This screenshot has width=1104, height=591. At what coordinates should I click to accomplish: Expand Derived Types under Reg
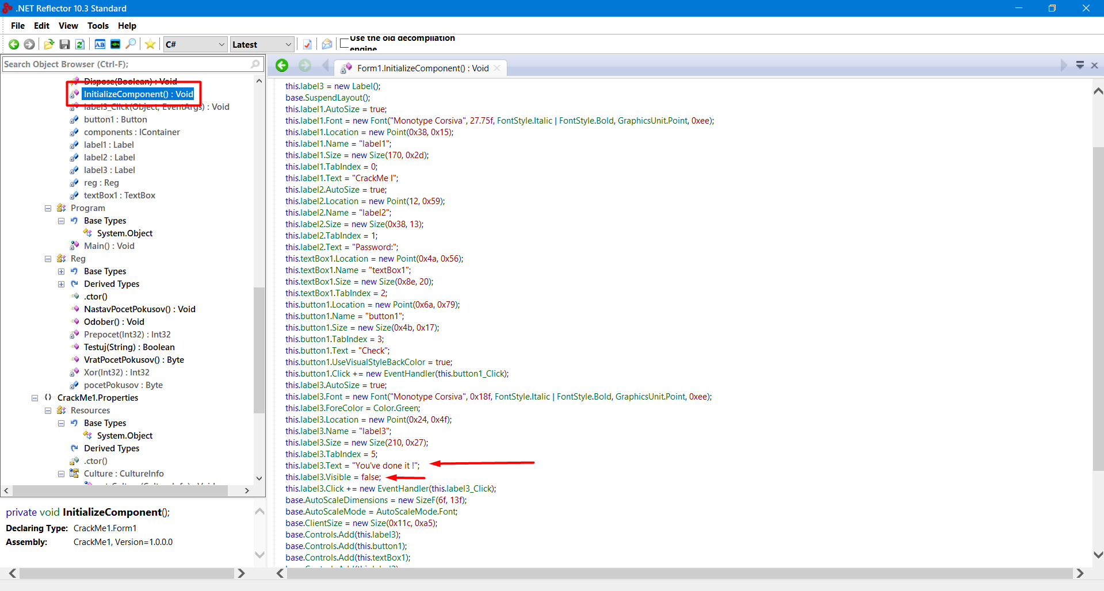click(61, 284)
